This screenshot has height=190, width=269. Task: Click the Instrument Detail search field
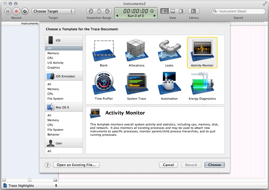[x=239, y=11]
